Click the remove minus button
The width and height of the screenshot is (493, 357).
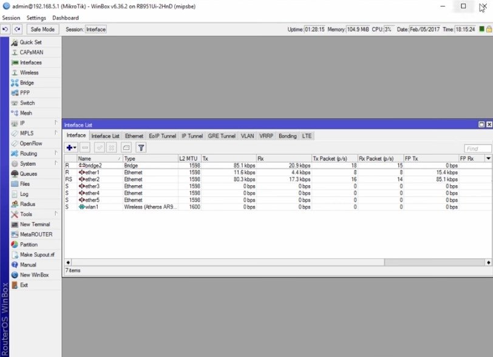[x=85, y=148]
